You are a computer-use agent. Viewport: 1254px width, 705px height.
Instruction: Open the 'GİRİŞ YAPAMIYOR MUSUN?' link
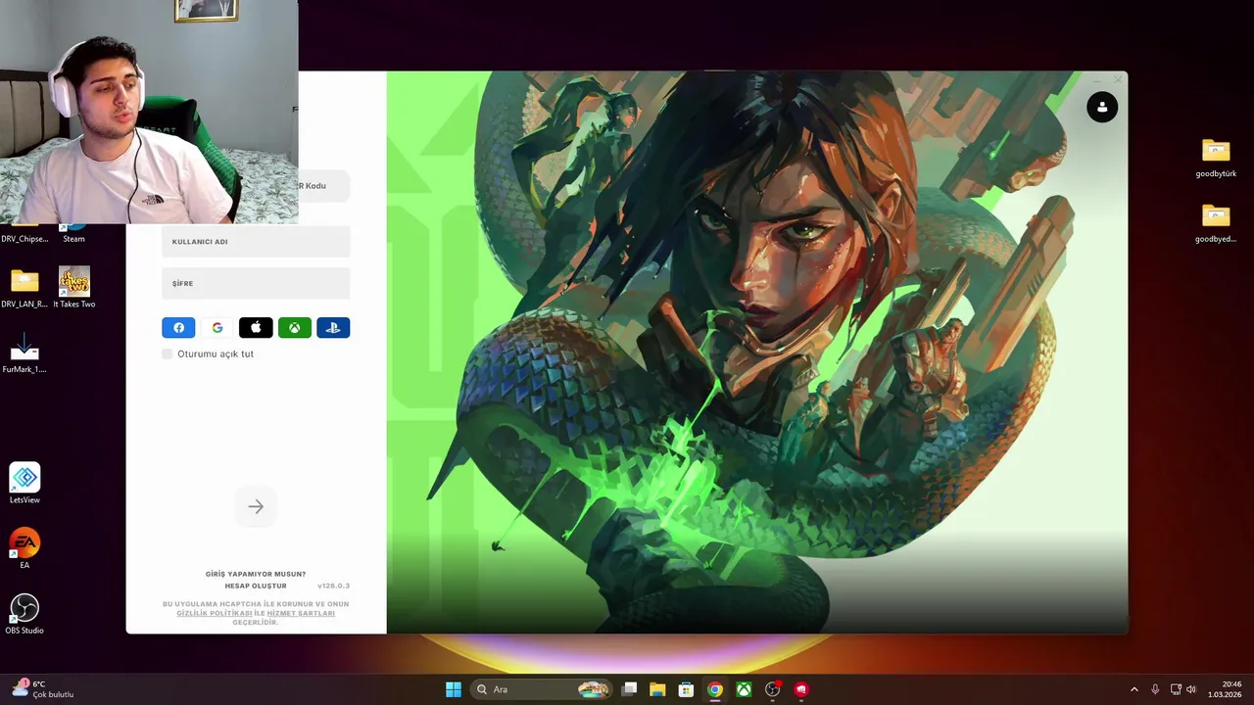256,574
